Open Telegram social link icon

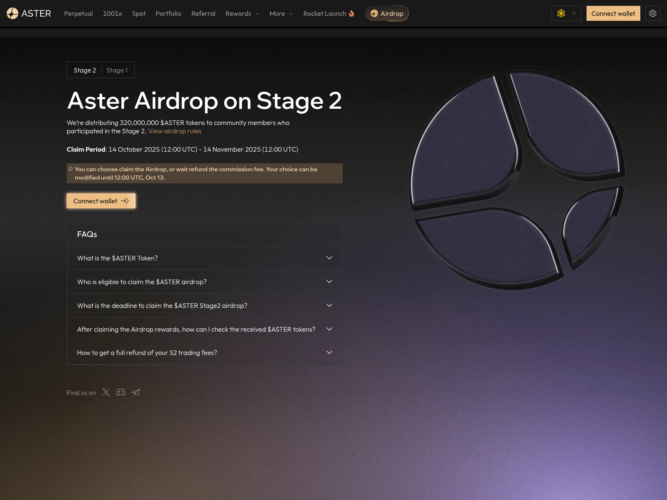point(136,392)
